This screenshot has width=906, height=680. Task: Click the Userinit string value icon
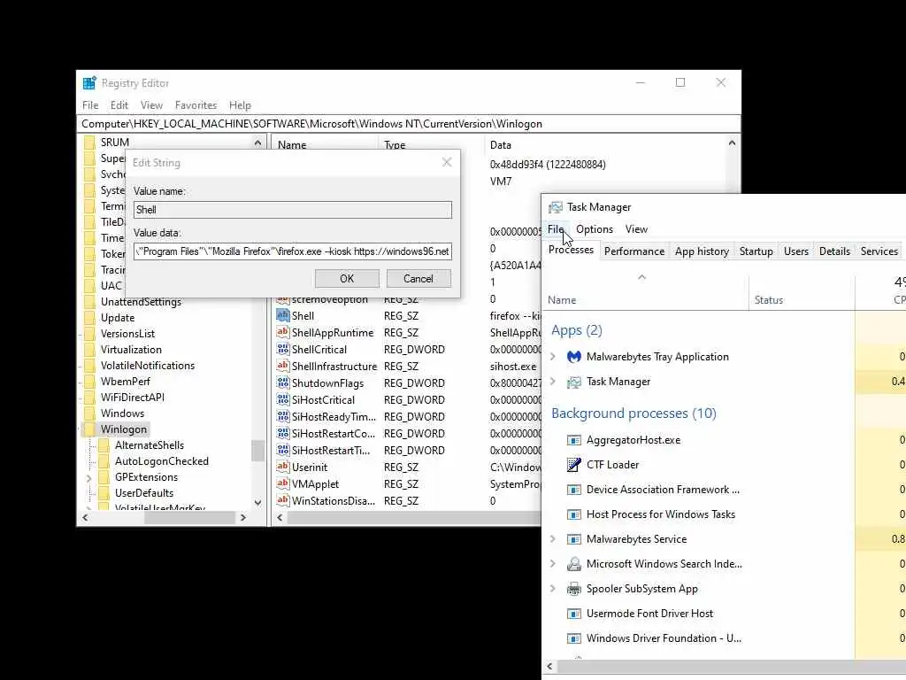(x=282, y=467)
